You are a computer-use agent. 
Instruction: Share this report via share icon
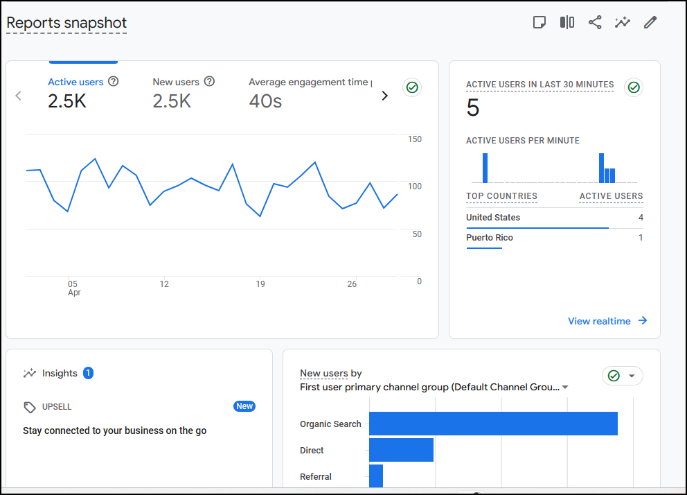595,22
